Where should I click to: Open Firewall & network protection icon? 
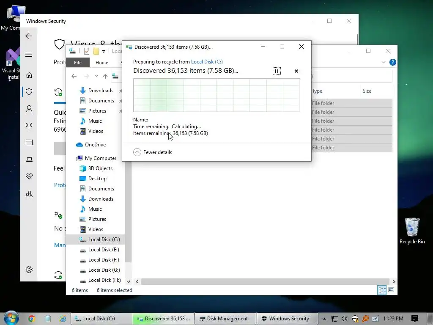click(x=29, y=126)
